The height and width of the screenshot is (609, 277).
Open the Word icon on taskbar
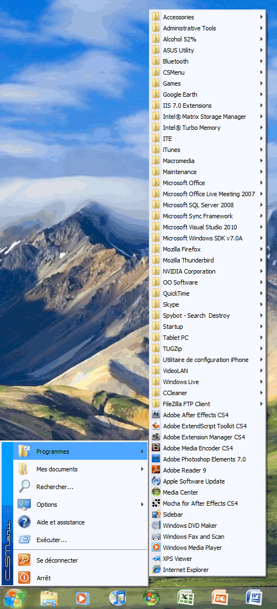255,599
